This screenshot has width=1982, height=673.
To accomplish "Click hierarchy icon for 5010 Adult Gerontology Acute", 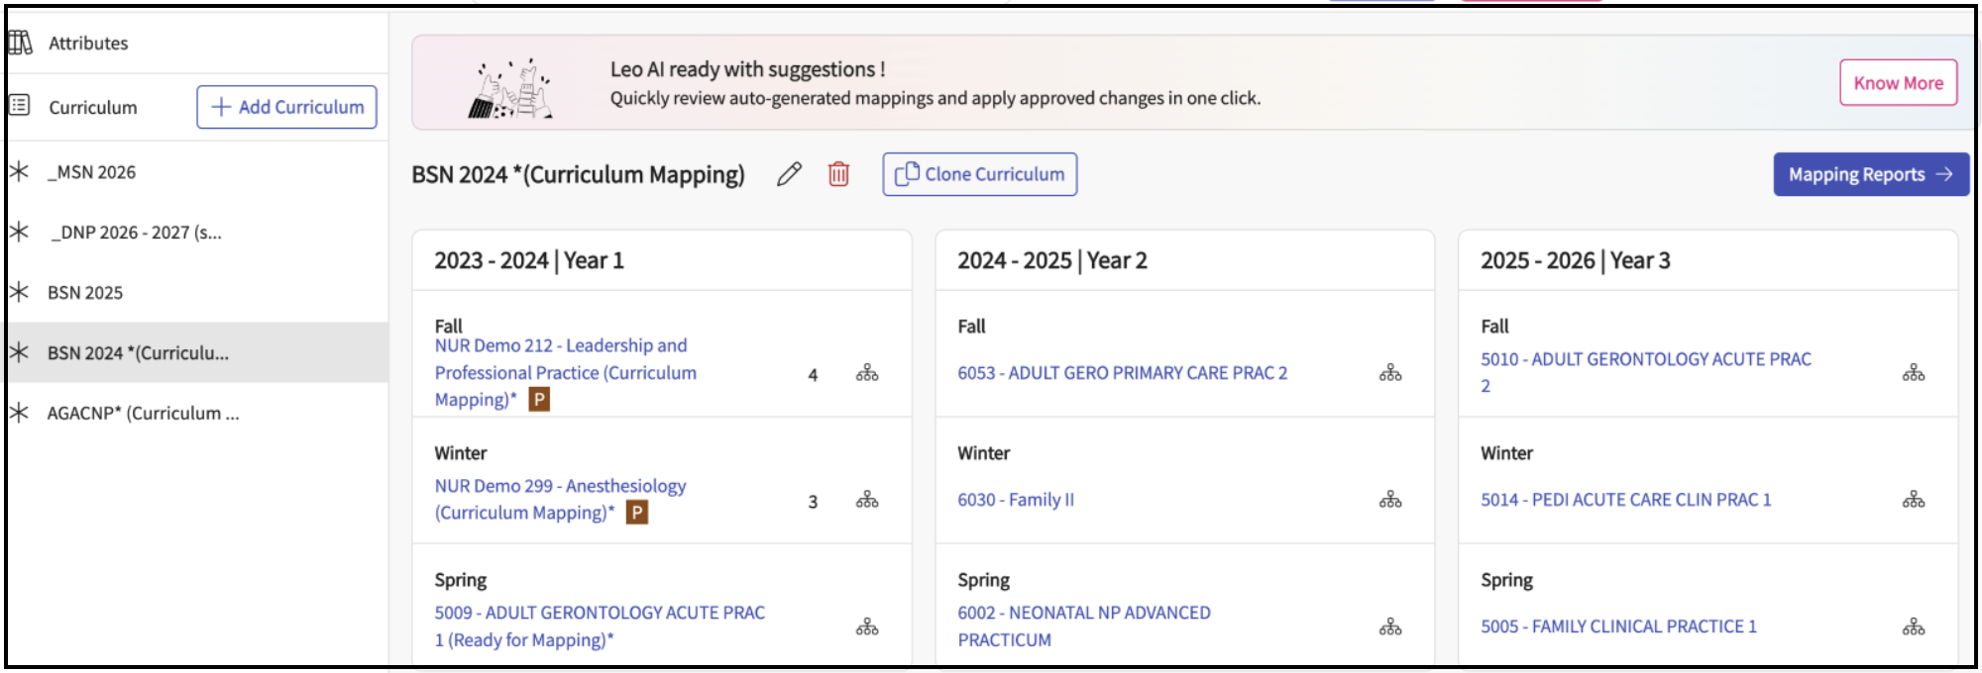I will (x=1913, y=373).
